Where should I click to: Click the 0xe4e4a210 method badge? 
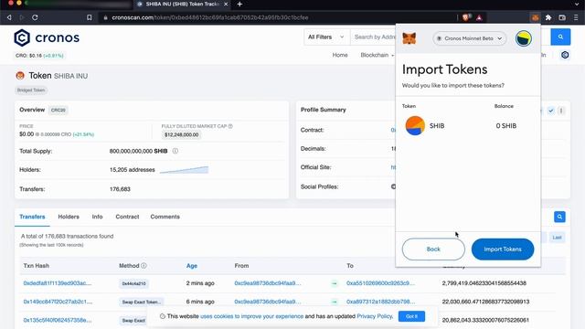coord(134,283)
